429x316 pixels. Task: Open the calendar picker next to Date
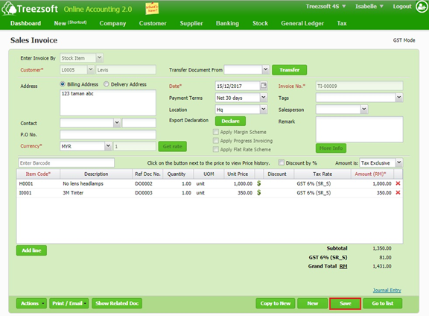click(264, 86)
